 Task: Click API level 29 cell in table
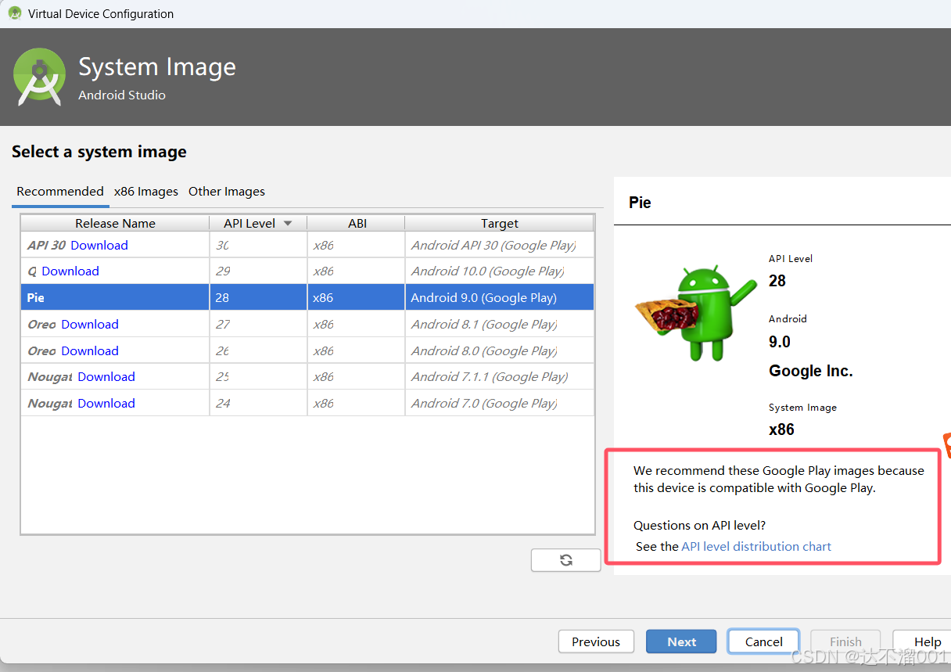pos(258,271)
